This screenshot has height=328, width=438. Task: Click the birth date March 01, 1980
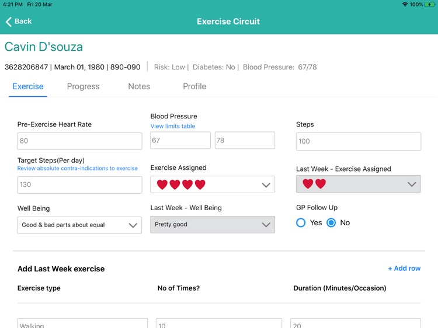pos(79,67)
